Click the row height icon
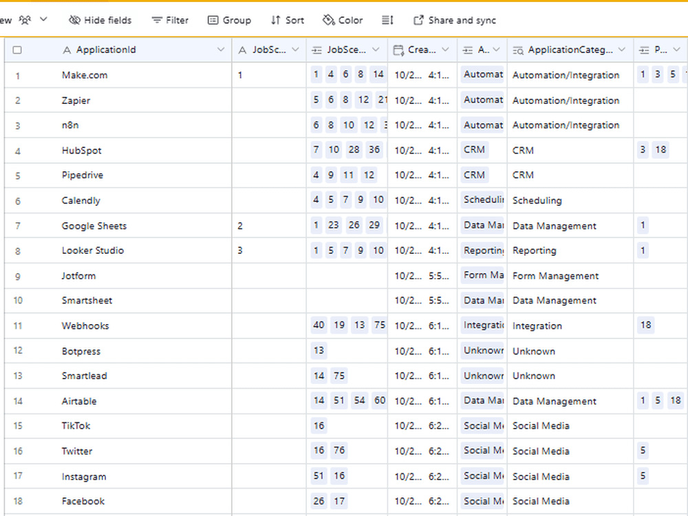 tap(387, 20)
